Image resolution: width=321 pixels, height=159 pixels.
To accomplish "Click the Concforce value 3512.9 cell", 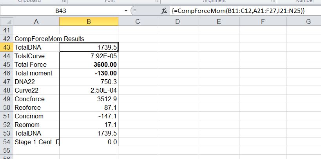I will click(x=89, y=99).
